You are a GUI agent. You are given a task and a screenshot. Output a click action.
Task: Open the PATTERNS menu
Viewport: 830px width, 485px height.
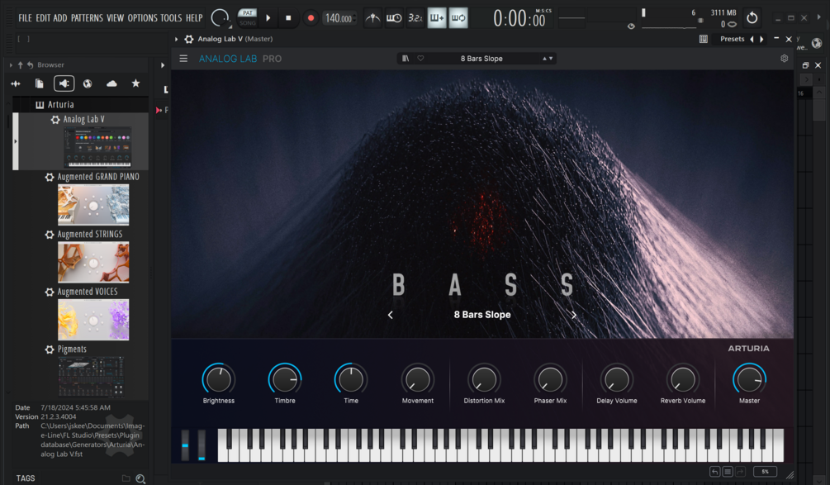87,18
